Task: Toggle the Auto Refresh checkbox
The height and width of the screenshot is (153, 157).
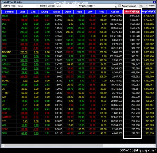Action: pos(120,6)
